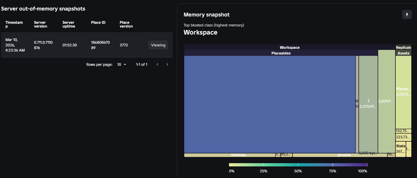
Task: Select the 132,75… treemap block
Action: pyautogui.click(x=404, y=131)
